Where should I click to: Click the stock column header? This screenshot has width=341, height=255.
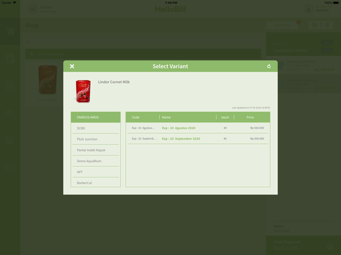click(225, 117)
